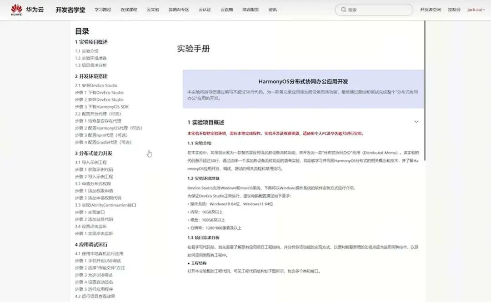Open the 学习路径 nav menu
Viewport: 491px width, 302px height.
click(x=103, y=10)
